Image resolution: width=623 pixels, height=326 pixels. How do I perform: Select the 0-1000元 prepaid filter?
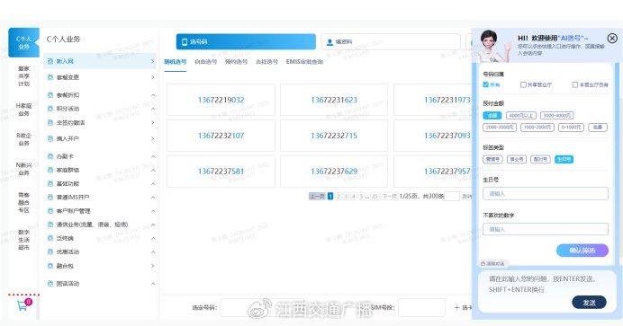[x=571, y=128]
